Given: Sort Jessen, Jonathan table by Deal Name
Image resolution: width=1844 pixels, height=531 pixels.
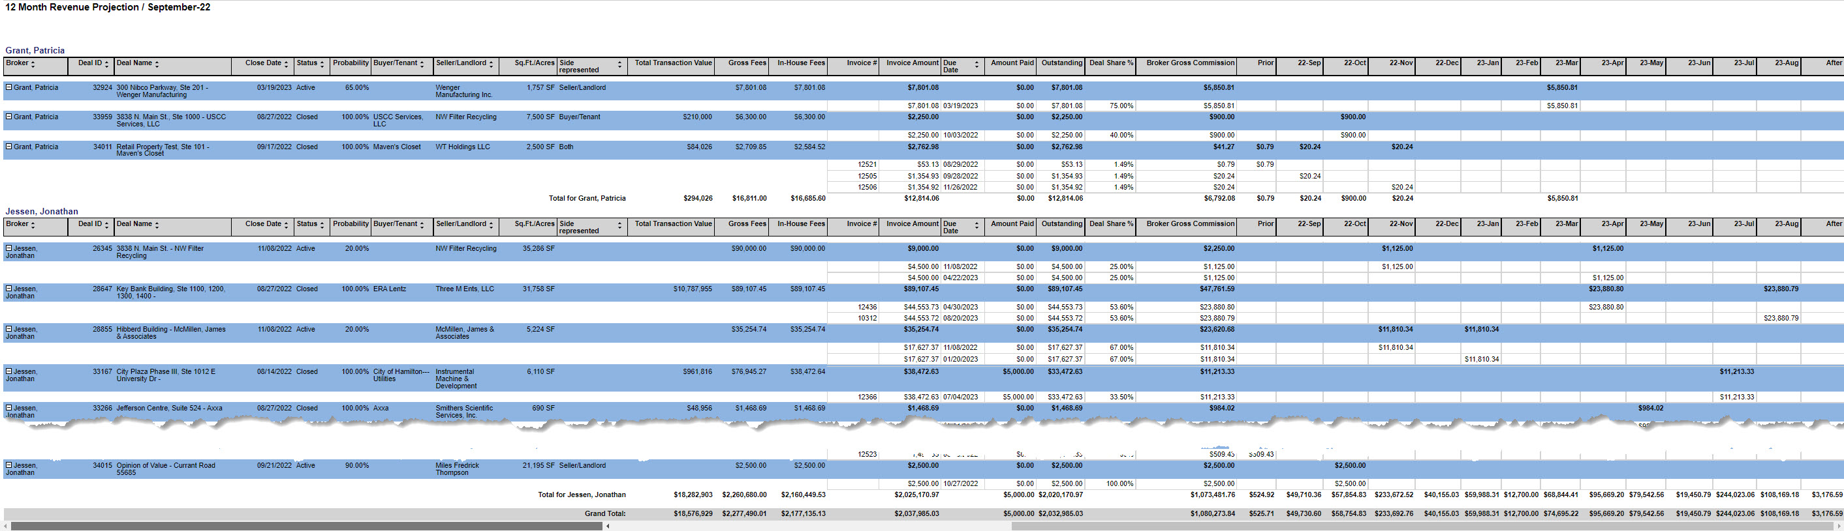Looking at the screenshot, I should pos(157,225).
